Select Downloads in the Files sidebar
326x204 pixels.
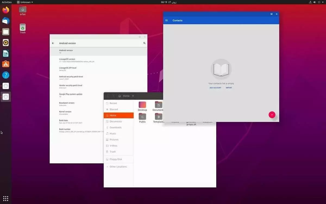tap(114, 127)
